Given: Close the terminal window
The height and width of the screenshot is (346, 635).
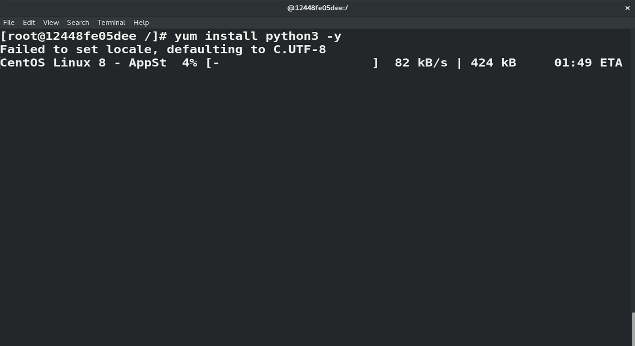Looking at the screenshot, I should coord(627,8).
